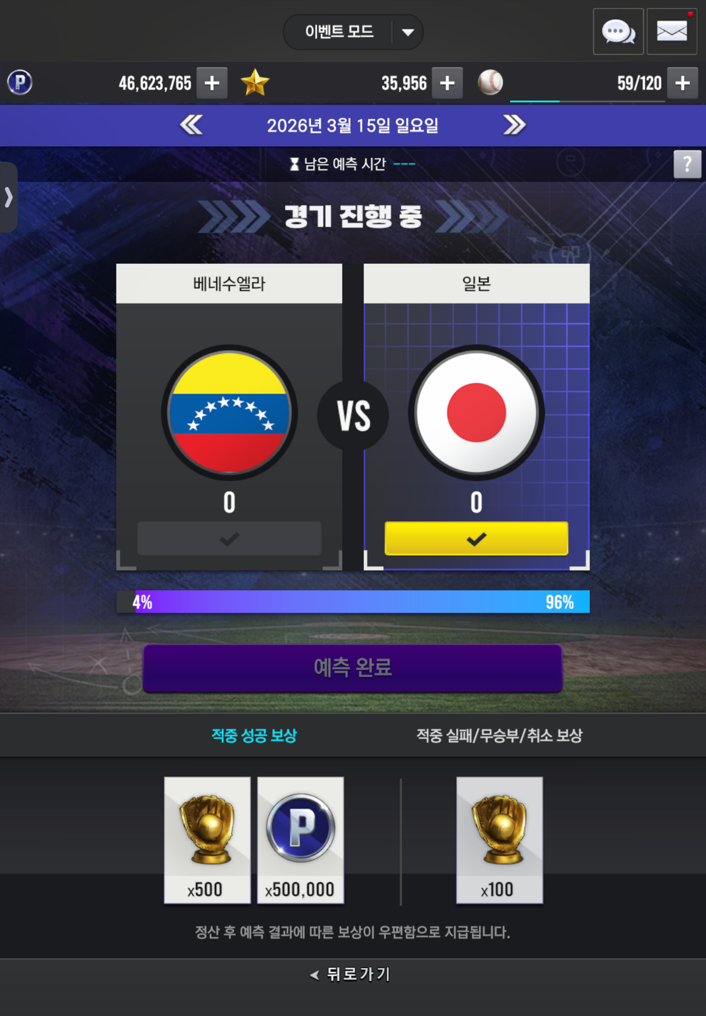706x1016 pixels.
Task: Switch to 적중 실패/무승부/취소 보상 tab
Action: 500,736
